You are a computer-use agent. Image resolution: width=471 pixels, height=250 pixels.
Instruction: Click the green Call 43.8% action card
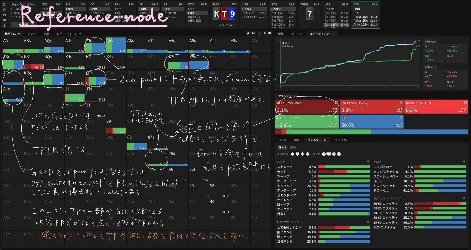click(307, 122)
